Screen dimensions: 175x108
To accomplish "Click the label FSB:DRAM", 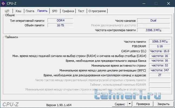I will click(x=139, y=46).
